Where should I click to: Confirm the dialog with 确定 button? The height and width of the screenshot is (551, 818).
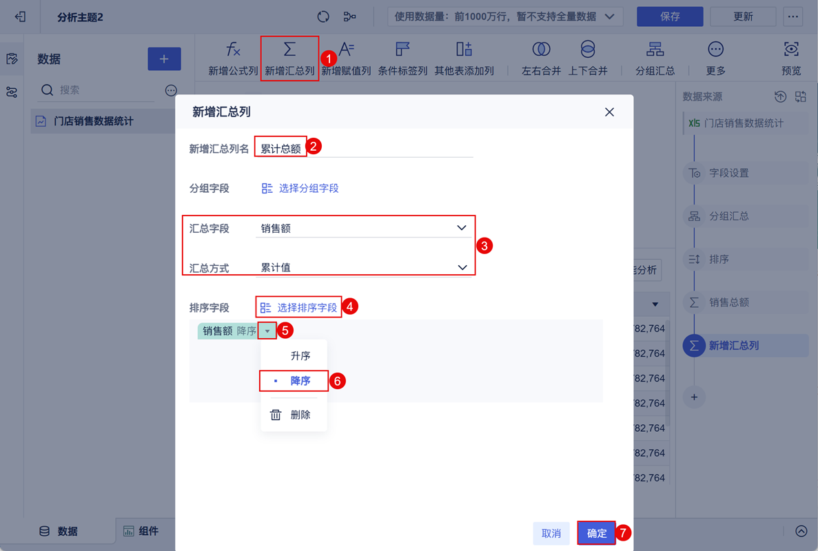point(596,532)
